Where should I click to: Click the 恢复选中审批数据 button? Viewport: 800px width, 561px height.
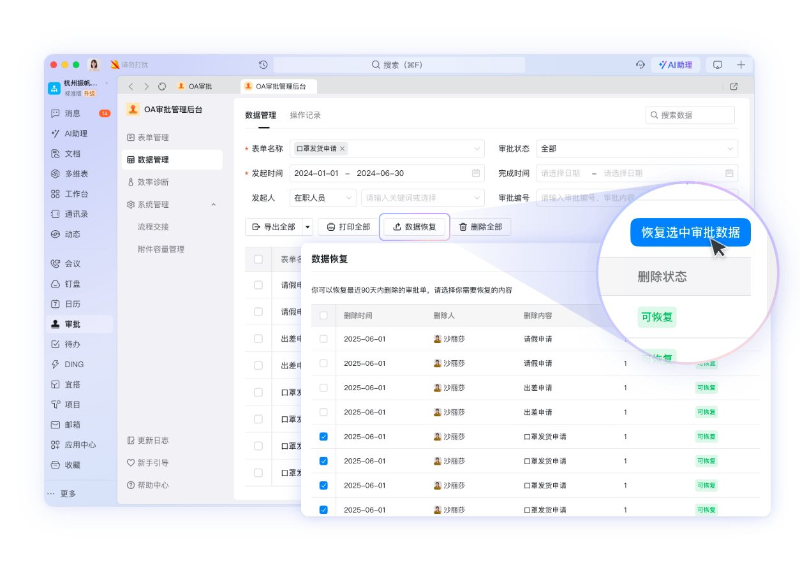click(690, 233)
